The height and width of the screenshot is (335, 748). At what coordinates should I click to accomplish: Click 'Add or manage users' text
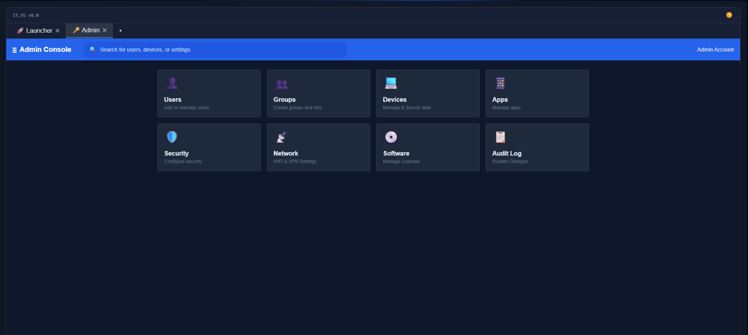click(186, 108)
